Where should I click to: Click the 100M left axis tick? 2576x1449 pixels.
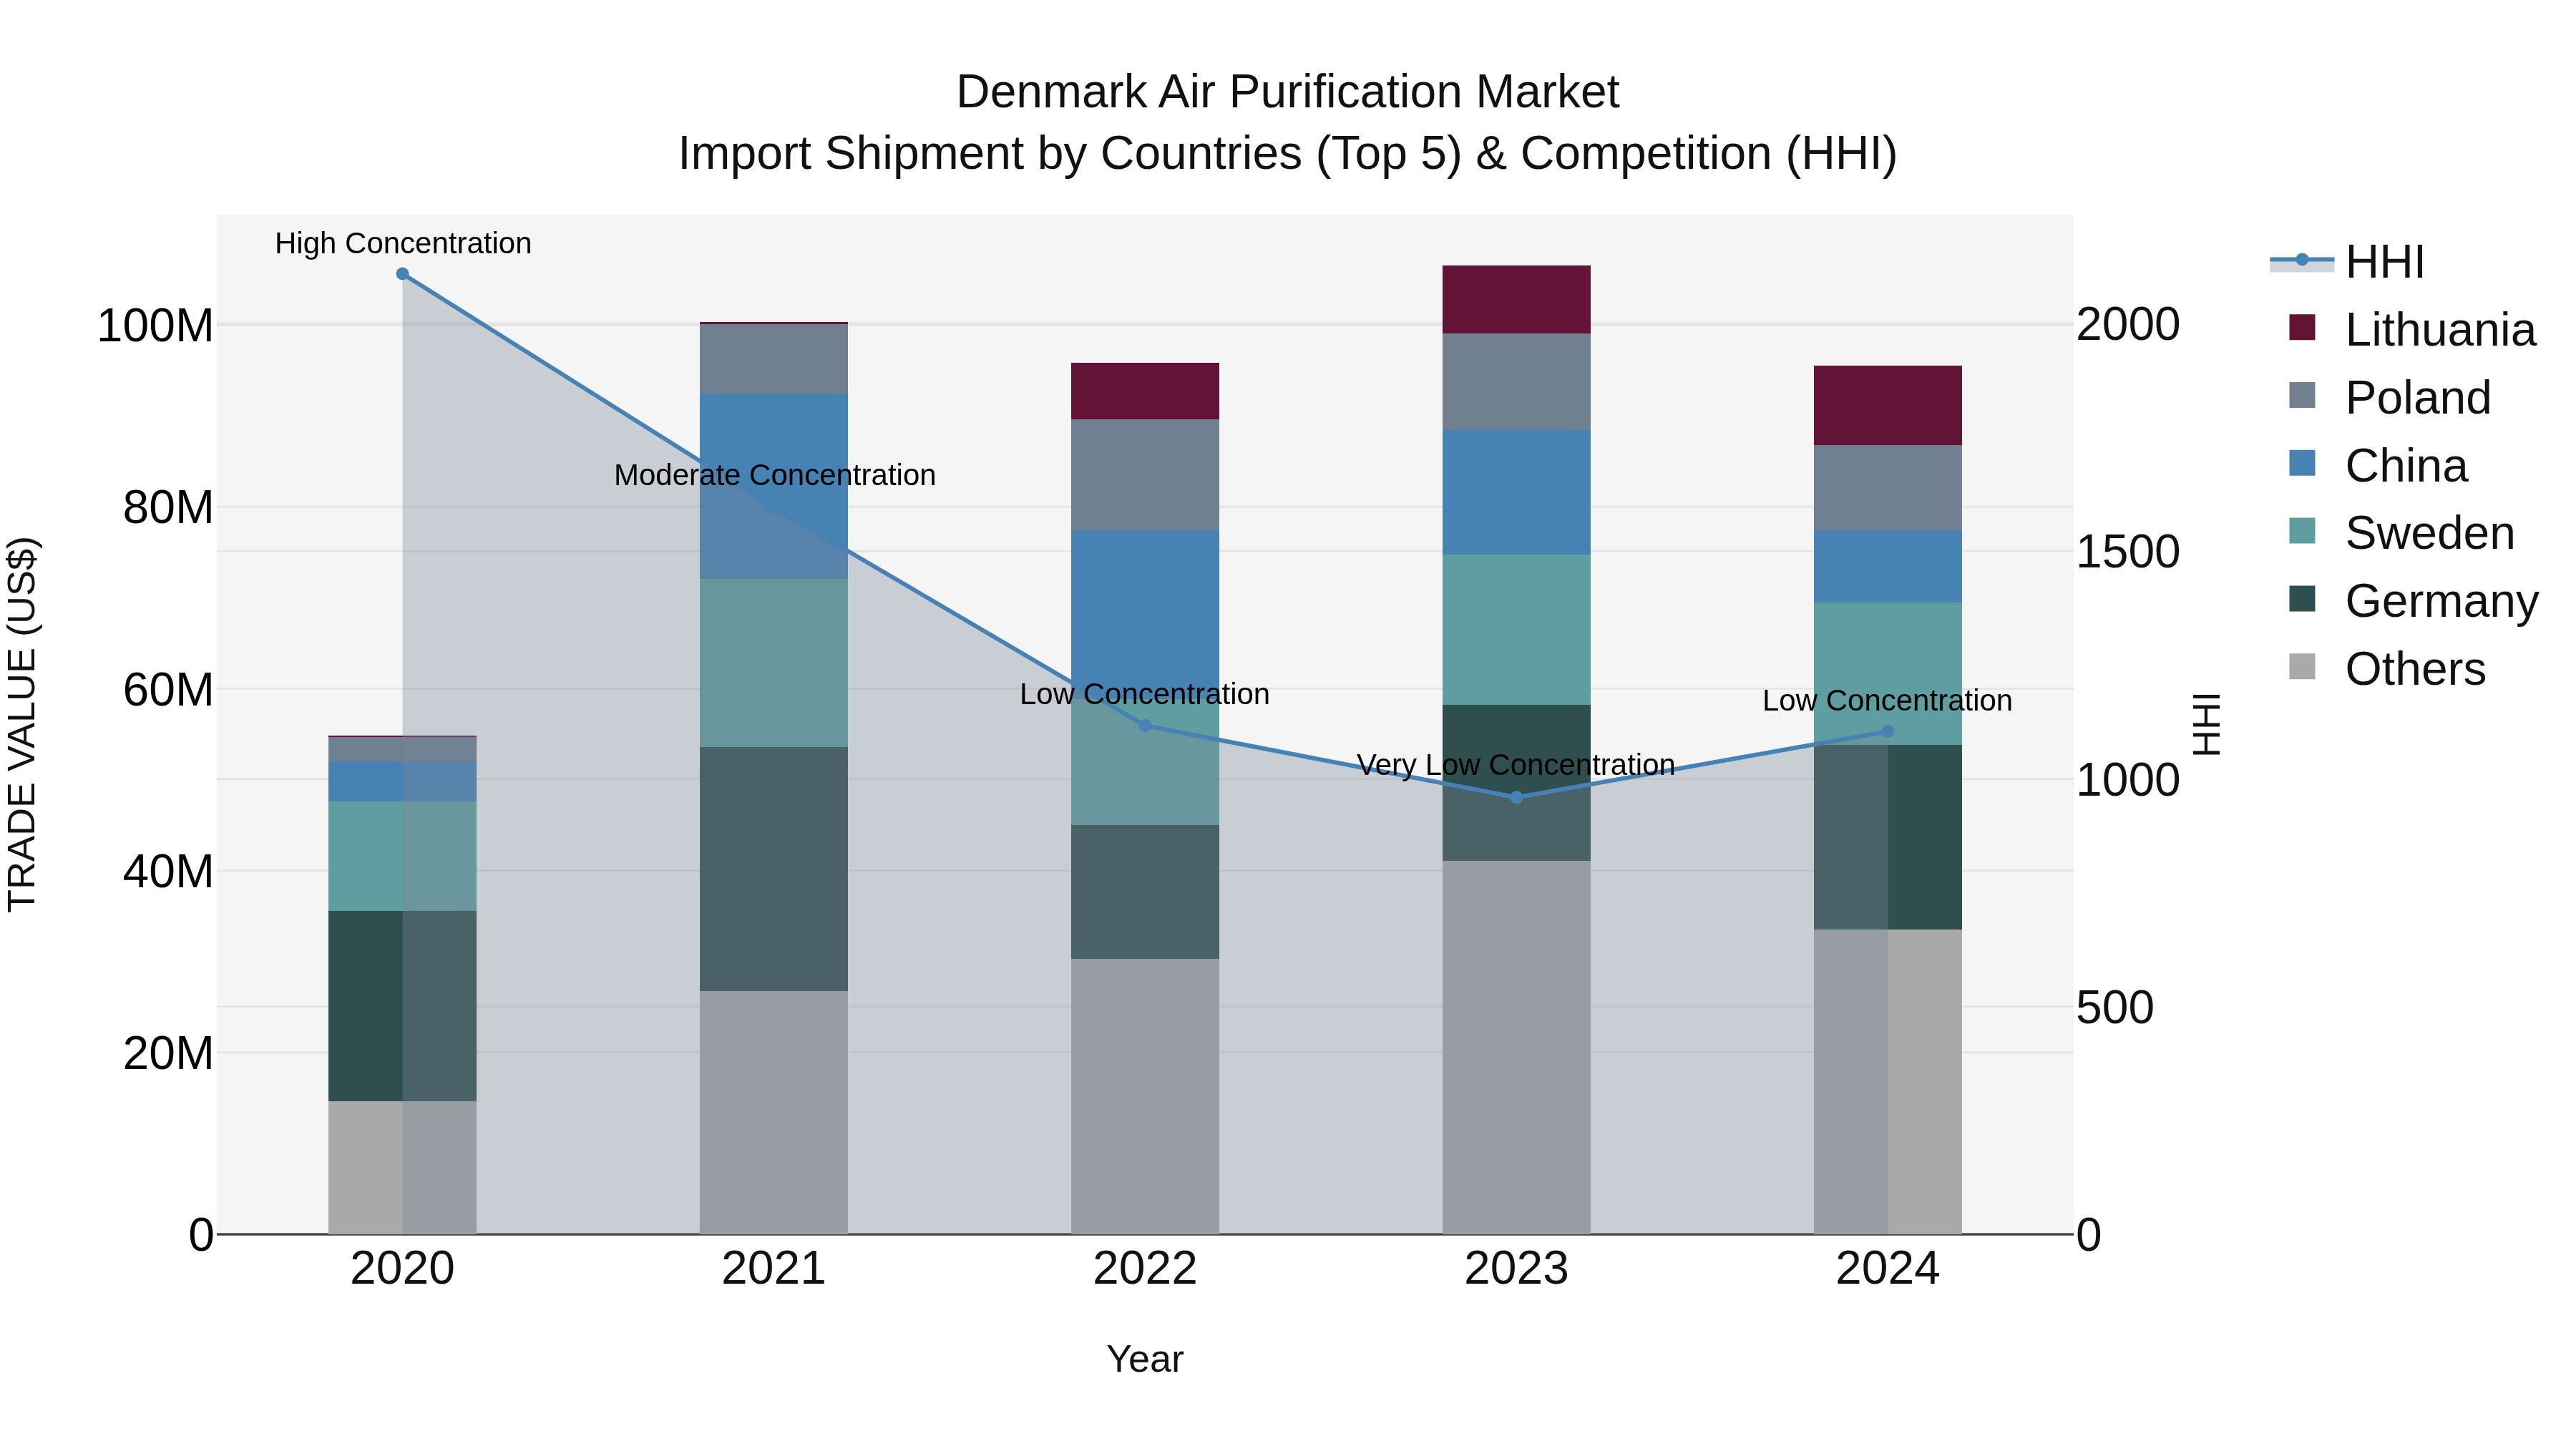coord(155,326)
